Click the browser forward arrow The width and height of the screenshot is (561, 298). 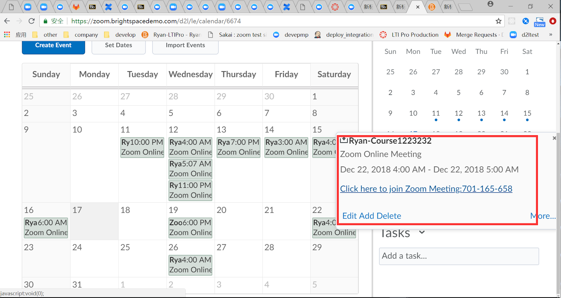(x=19, y=21)
